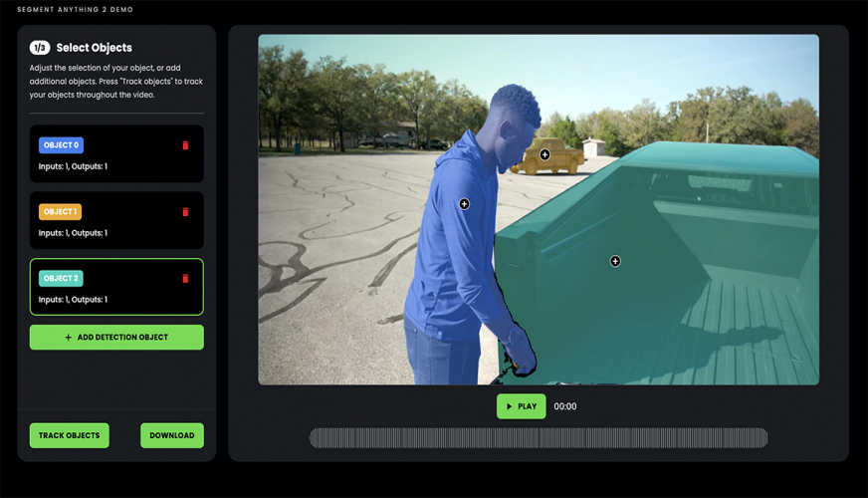Play the video
The image size is (868, 498).
pyautogui.click(x=521, y=406)
